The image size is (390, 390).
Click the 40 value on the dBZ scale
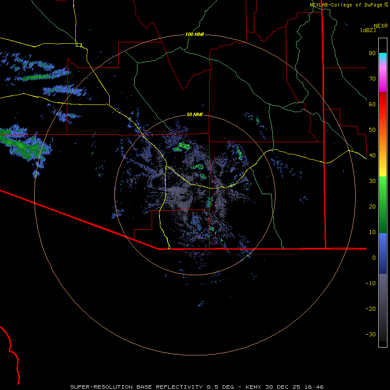[372, 156]
